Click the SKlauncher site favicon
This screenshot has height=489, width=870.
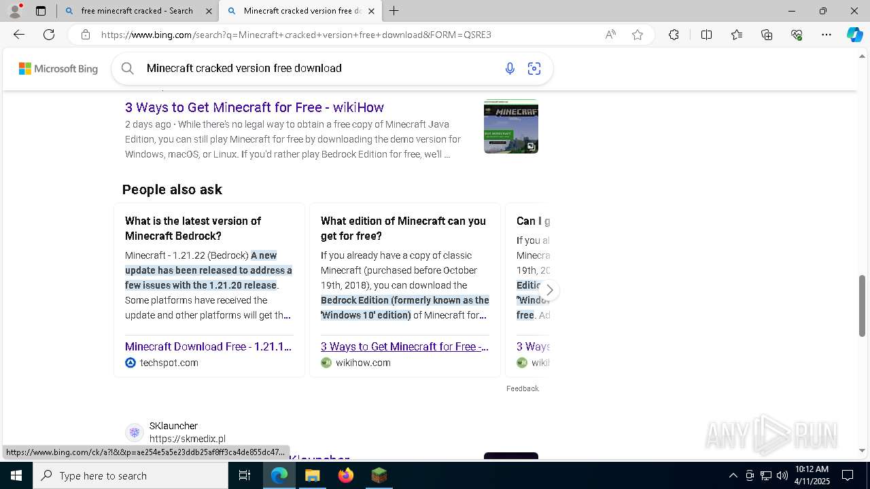(135, 432)
